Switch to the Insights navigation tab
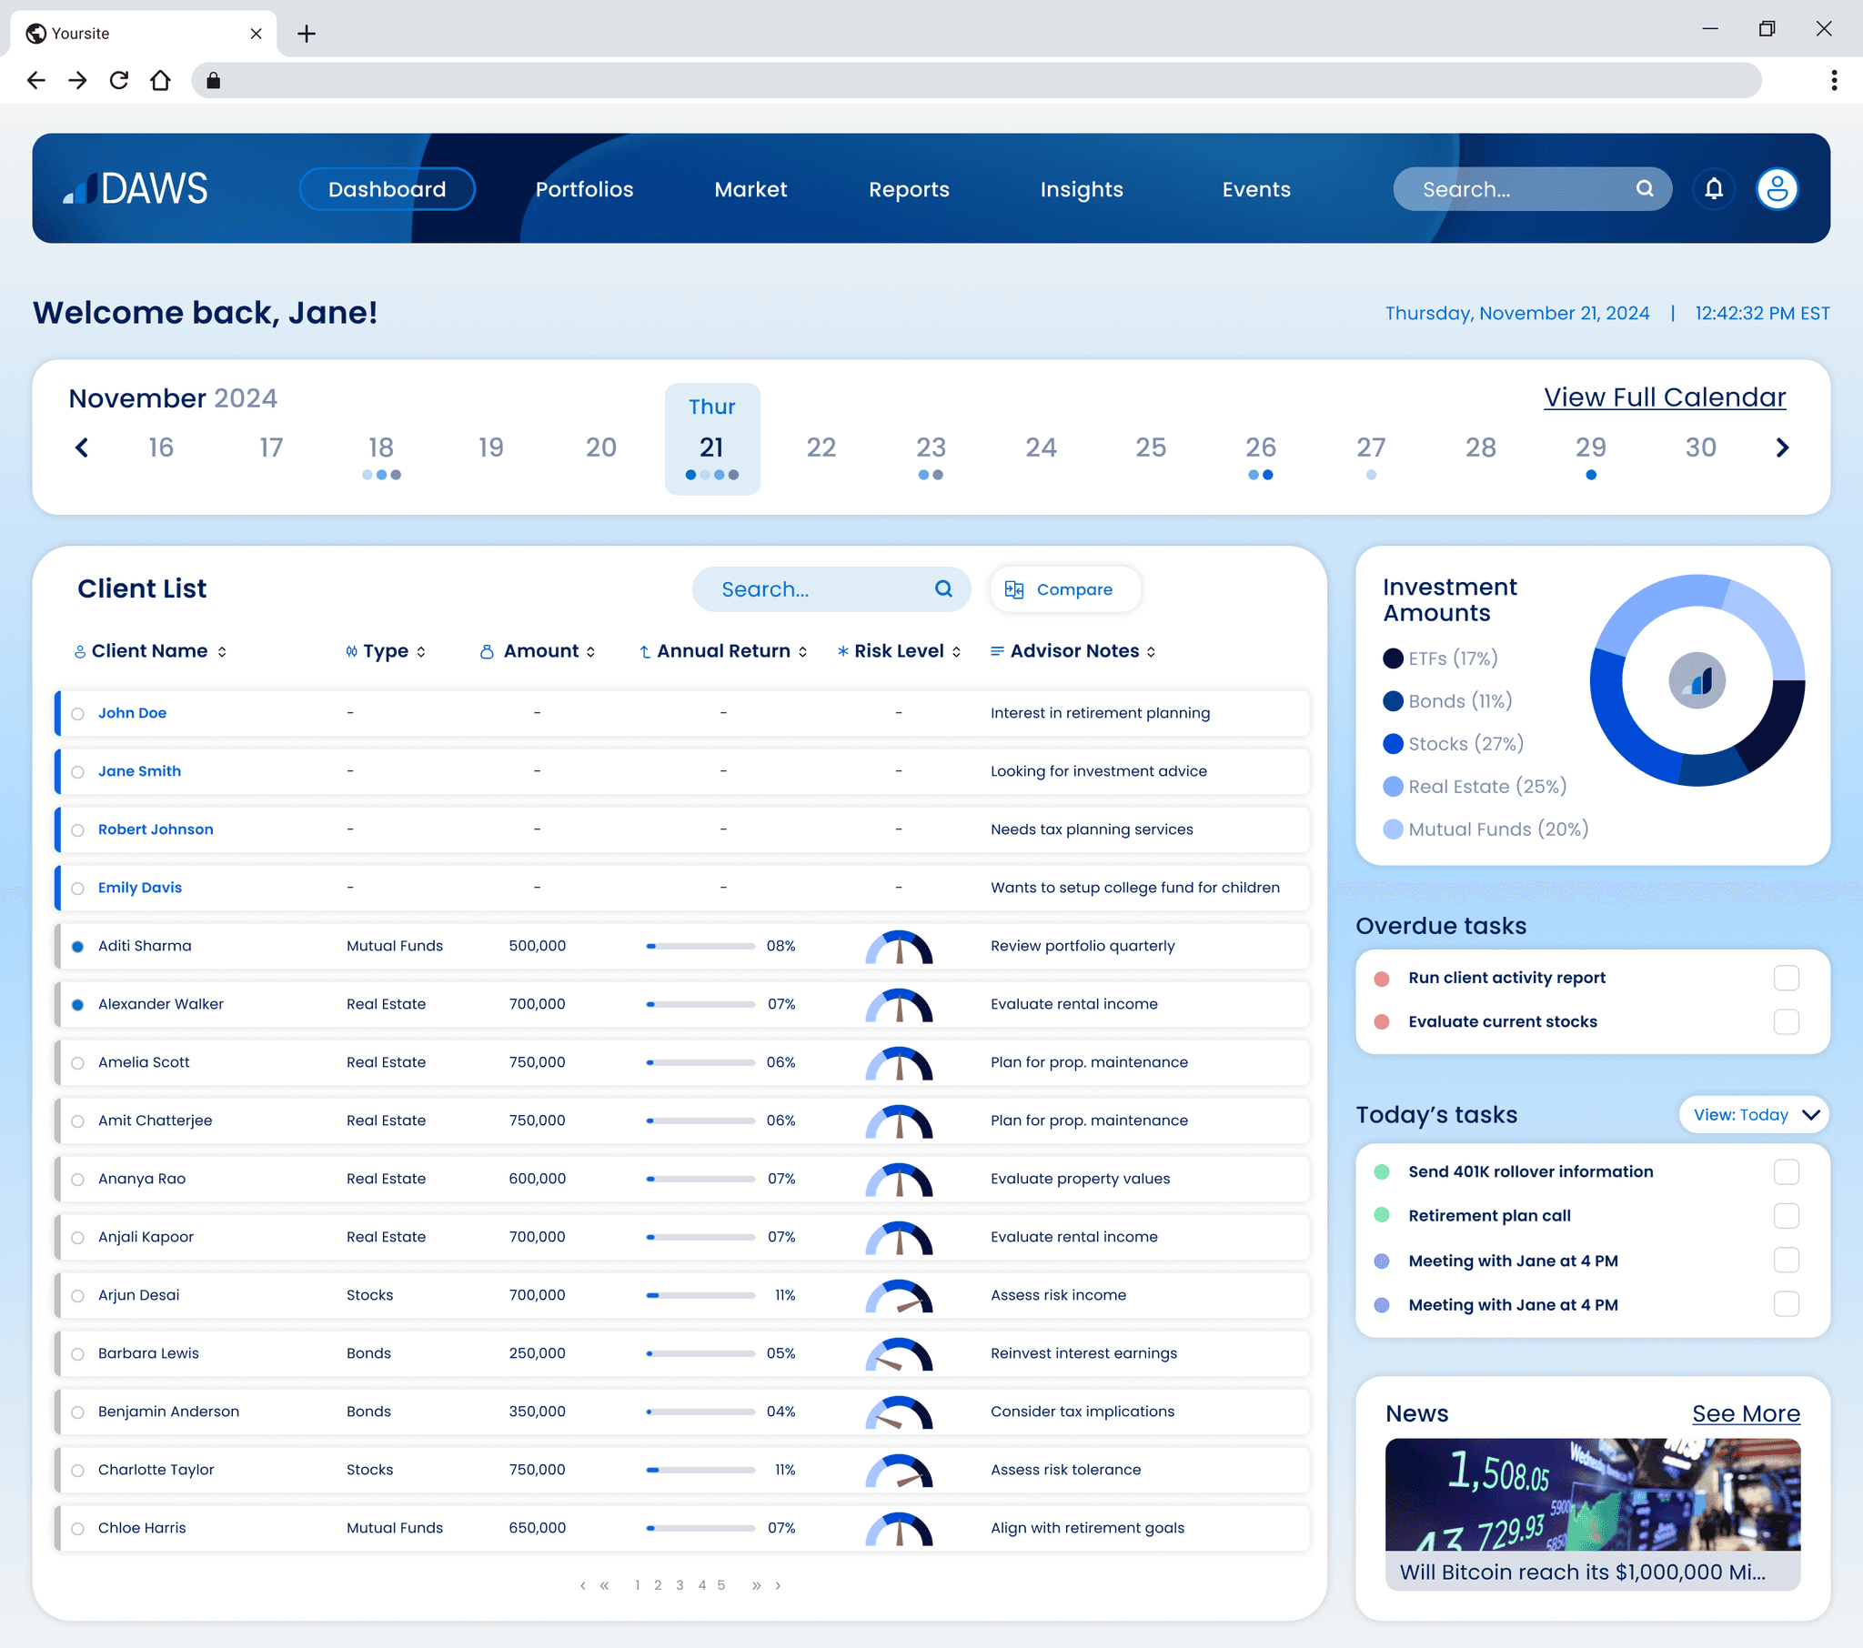This screenshot has width=1863, height=1648. click(x=1081, y=188)
